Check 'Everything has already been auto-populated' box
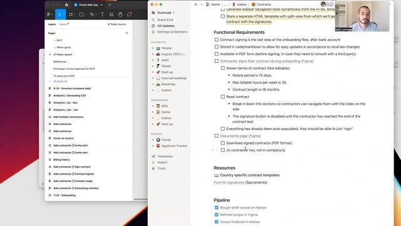Screen dimensions: 401x226 click(223, 129)
